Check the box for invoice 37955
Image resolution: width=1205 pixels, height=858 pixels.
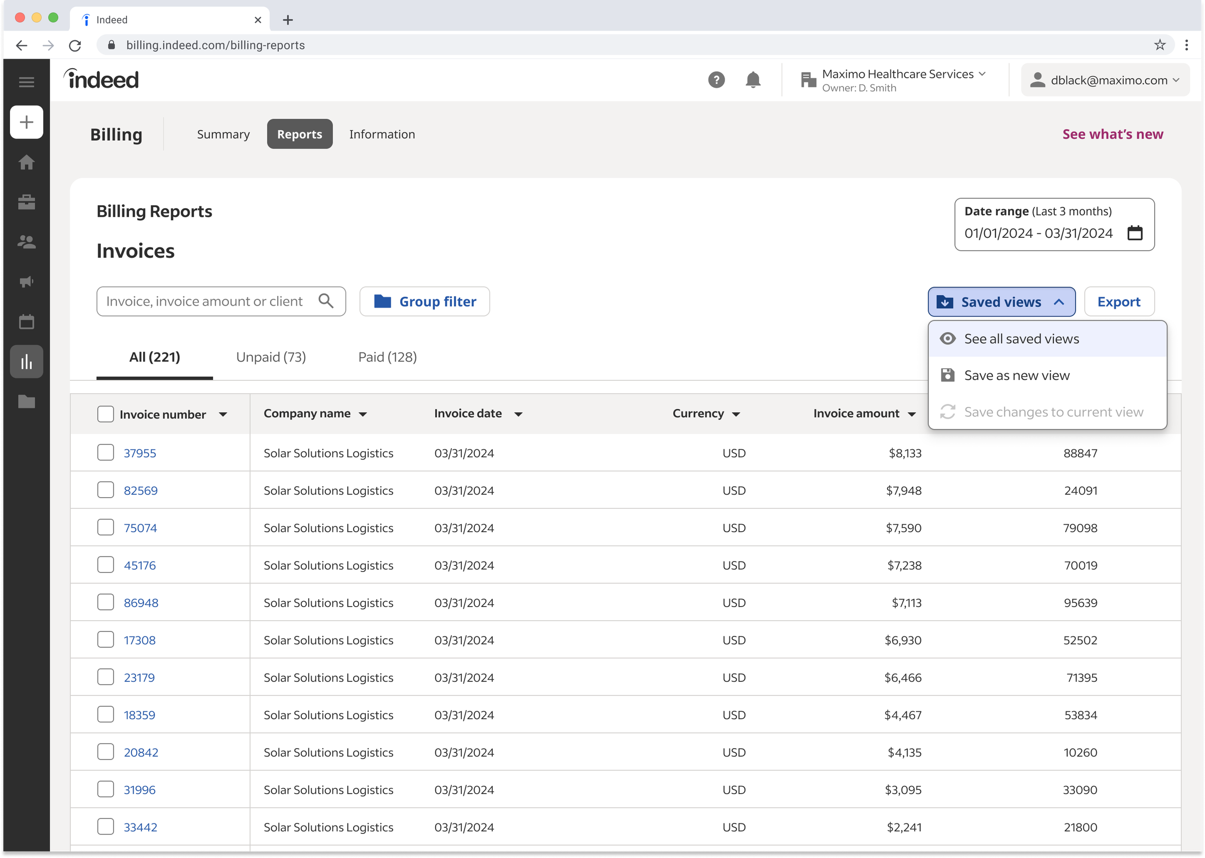coord(106,453)
